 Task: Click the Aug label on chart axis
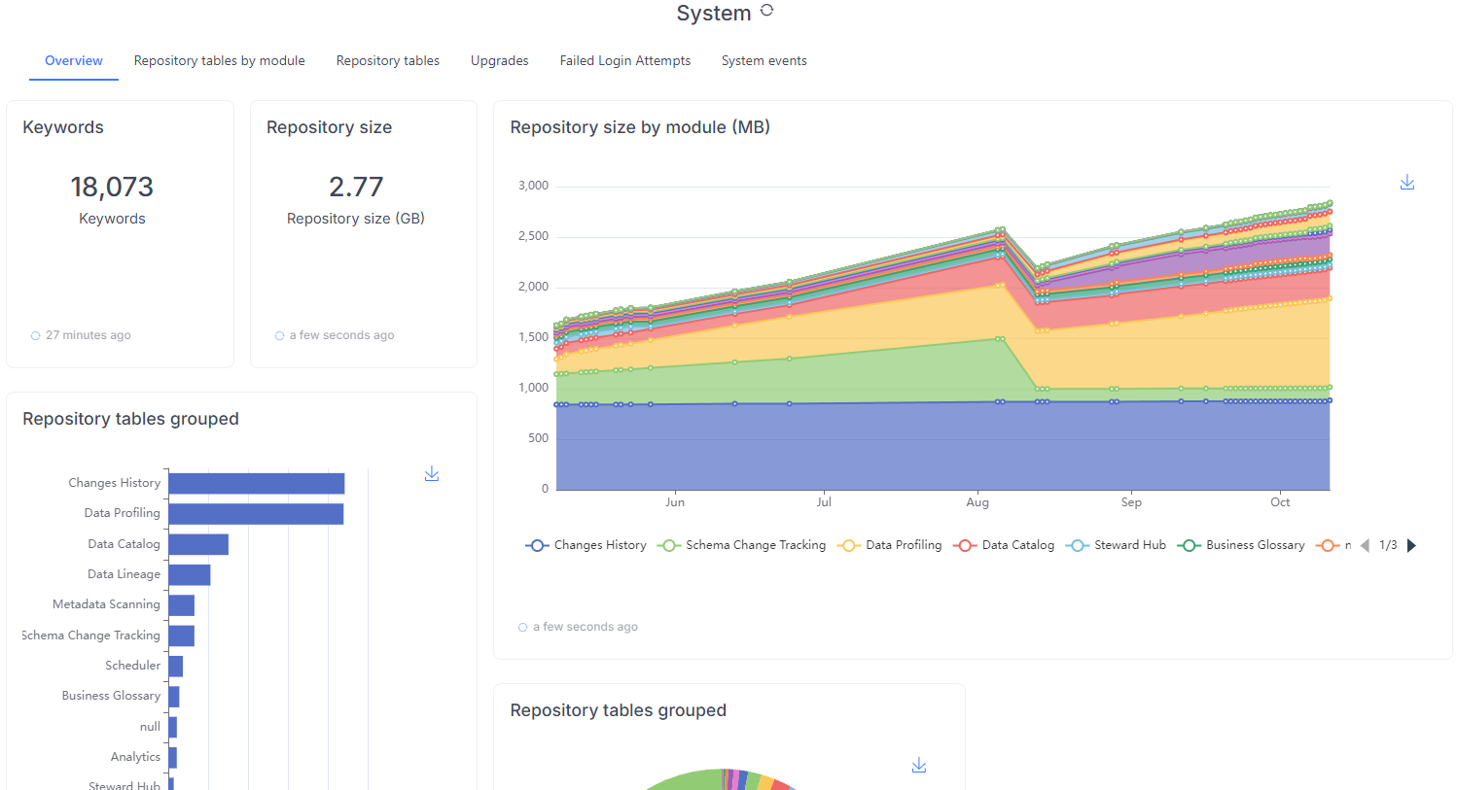pos(977,502)
